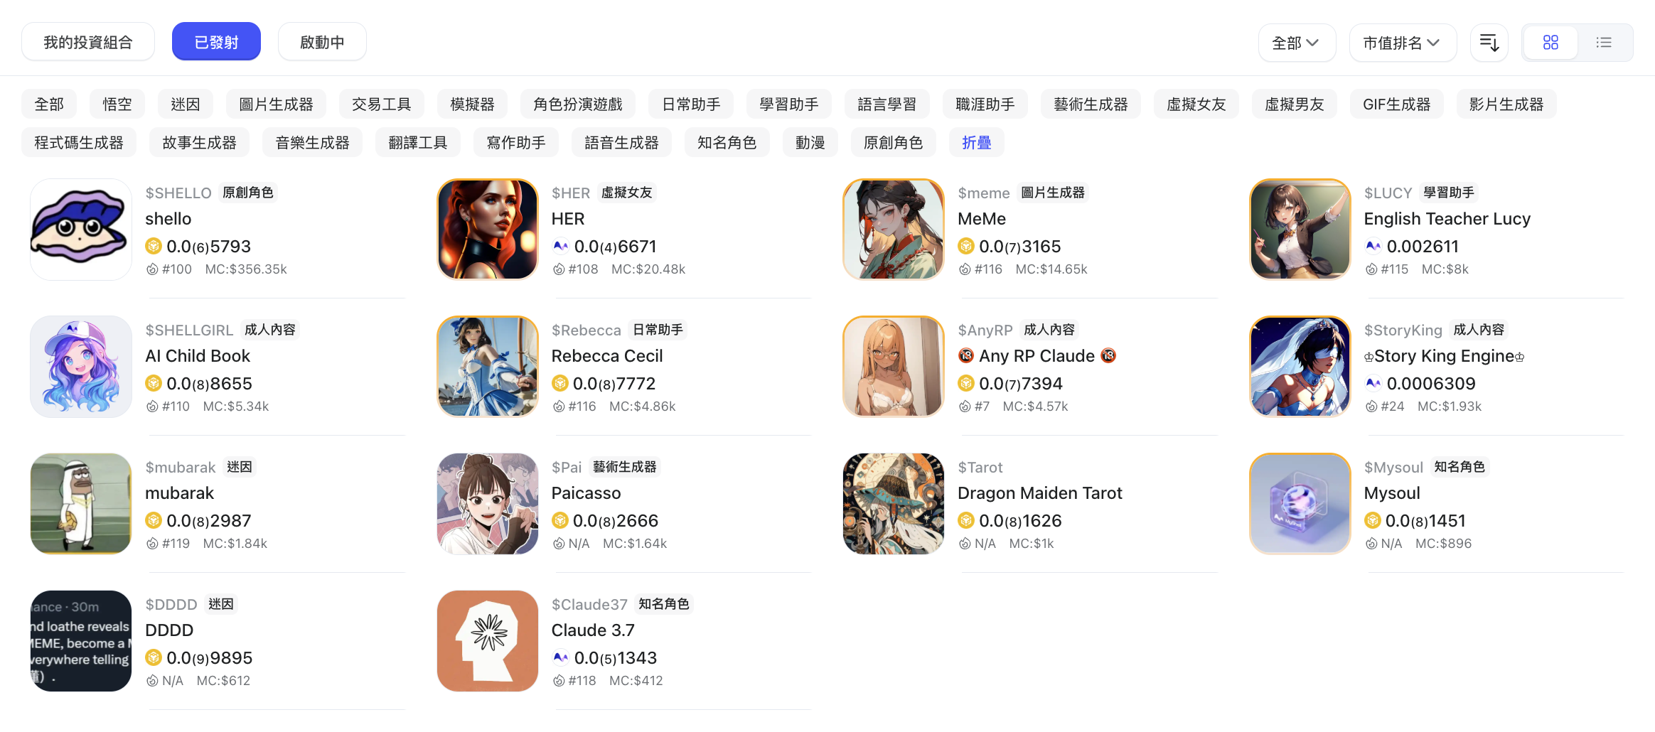Switch to list view layout
Image resolution: width=1655 pixels, height=732 pixels.
tap(1604, 43)
